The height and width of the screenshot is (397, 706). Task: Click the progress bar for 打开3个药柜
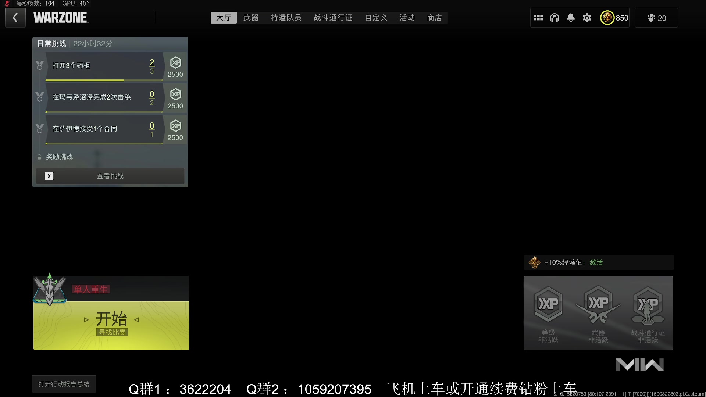104,80
